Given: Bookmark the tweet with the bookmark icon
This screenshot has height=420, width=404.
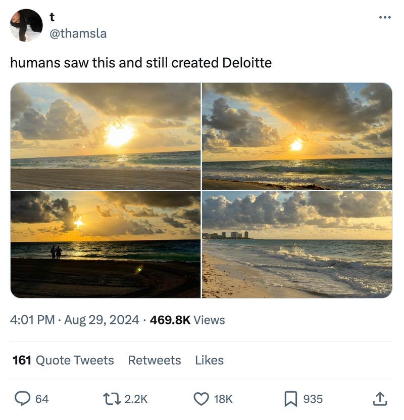Looking at the screenshot, I should tap(288, 399).
